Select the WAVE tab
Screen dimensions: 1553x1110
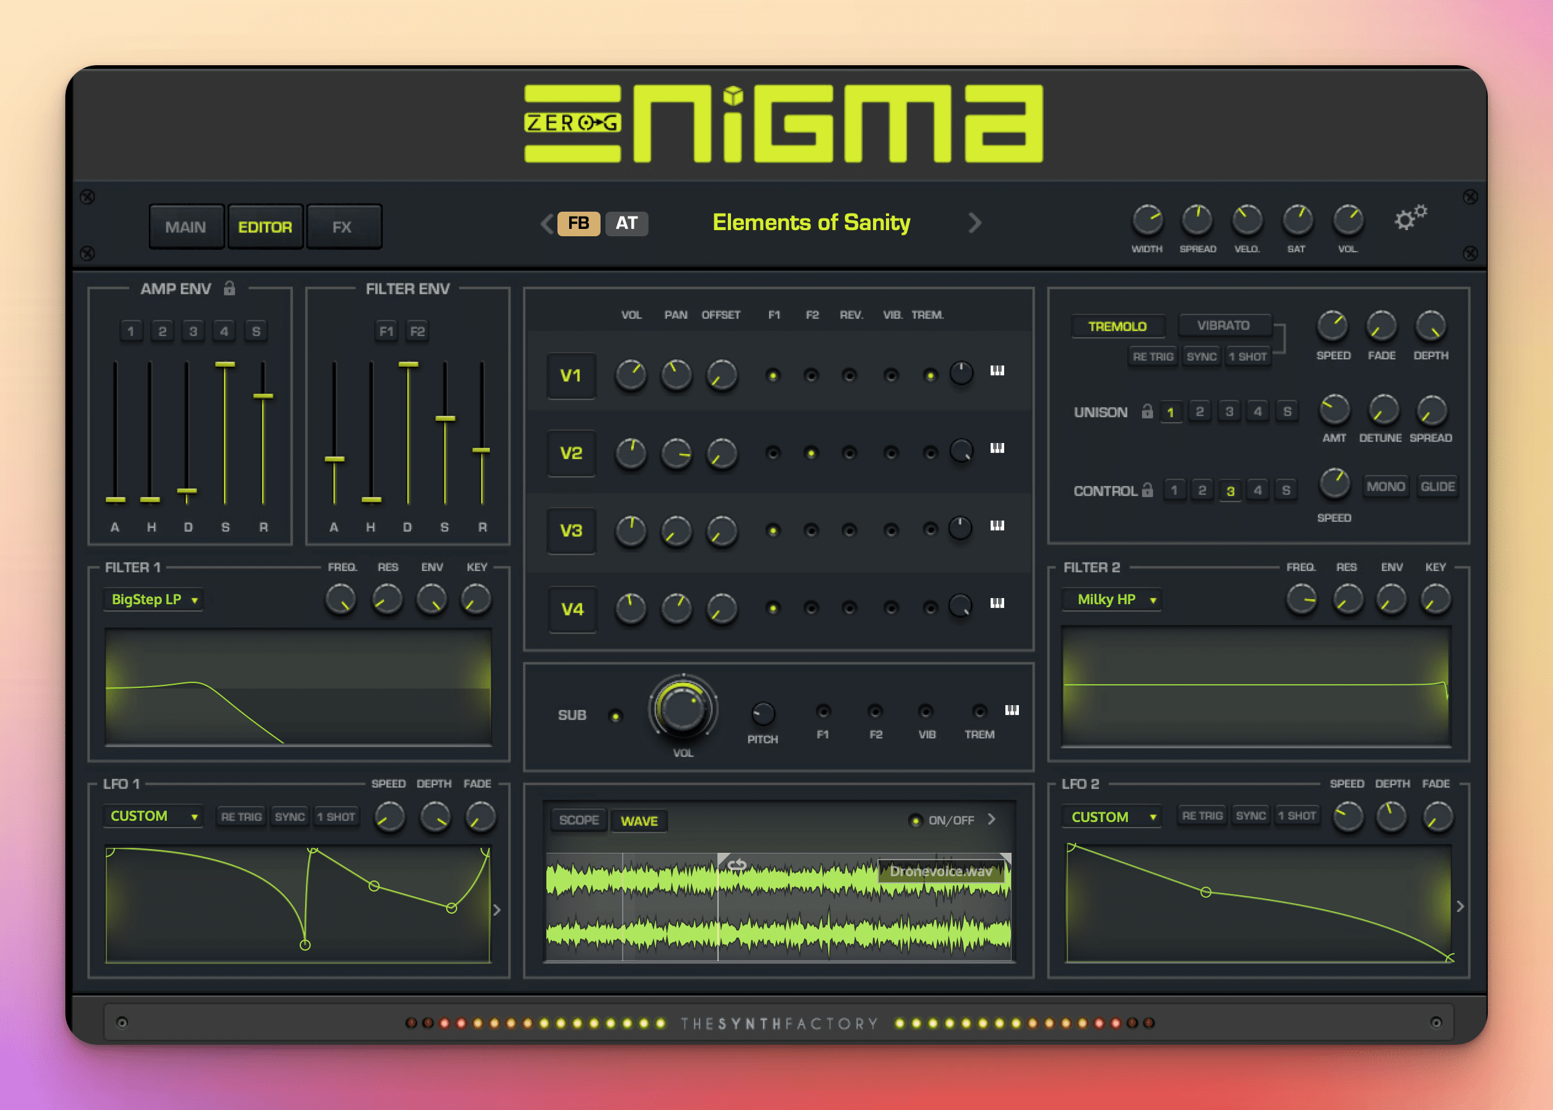[x=639, y=821]
